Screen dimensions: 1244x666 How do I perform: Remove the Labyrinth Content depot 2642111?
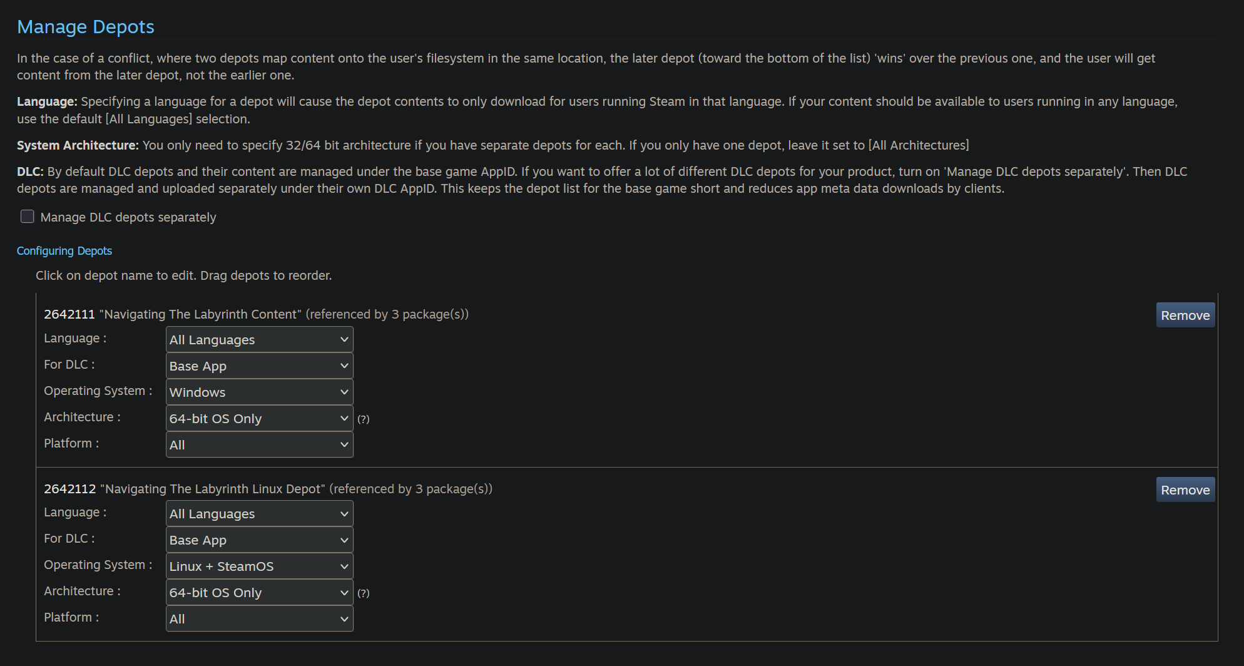coord(1185,315)
